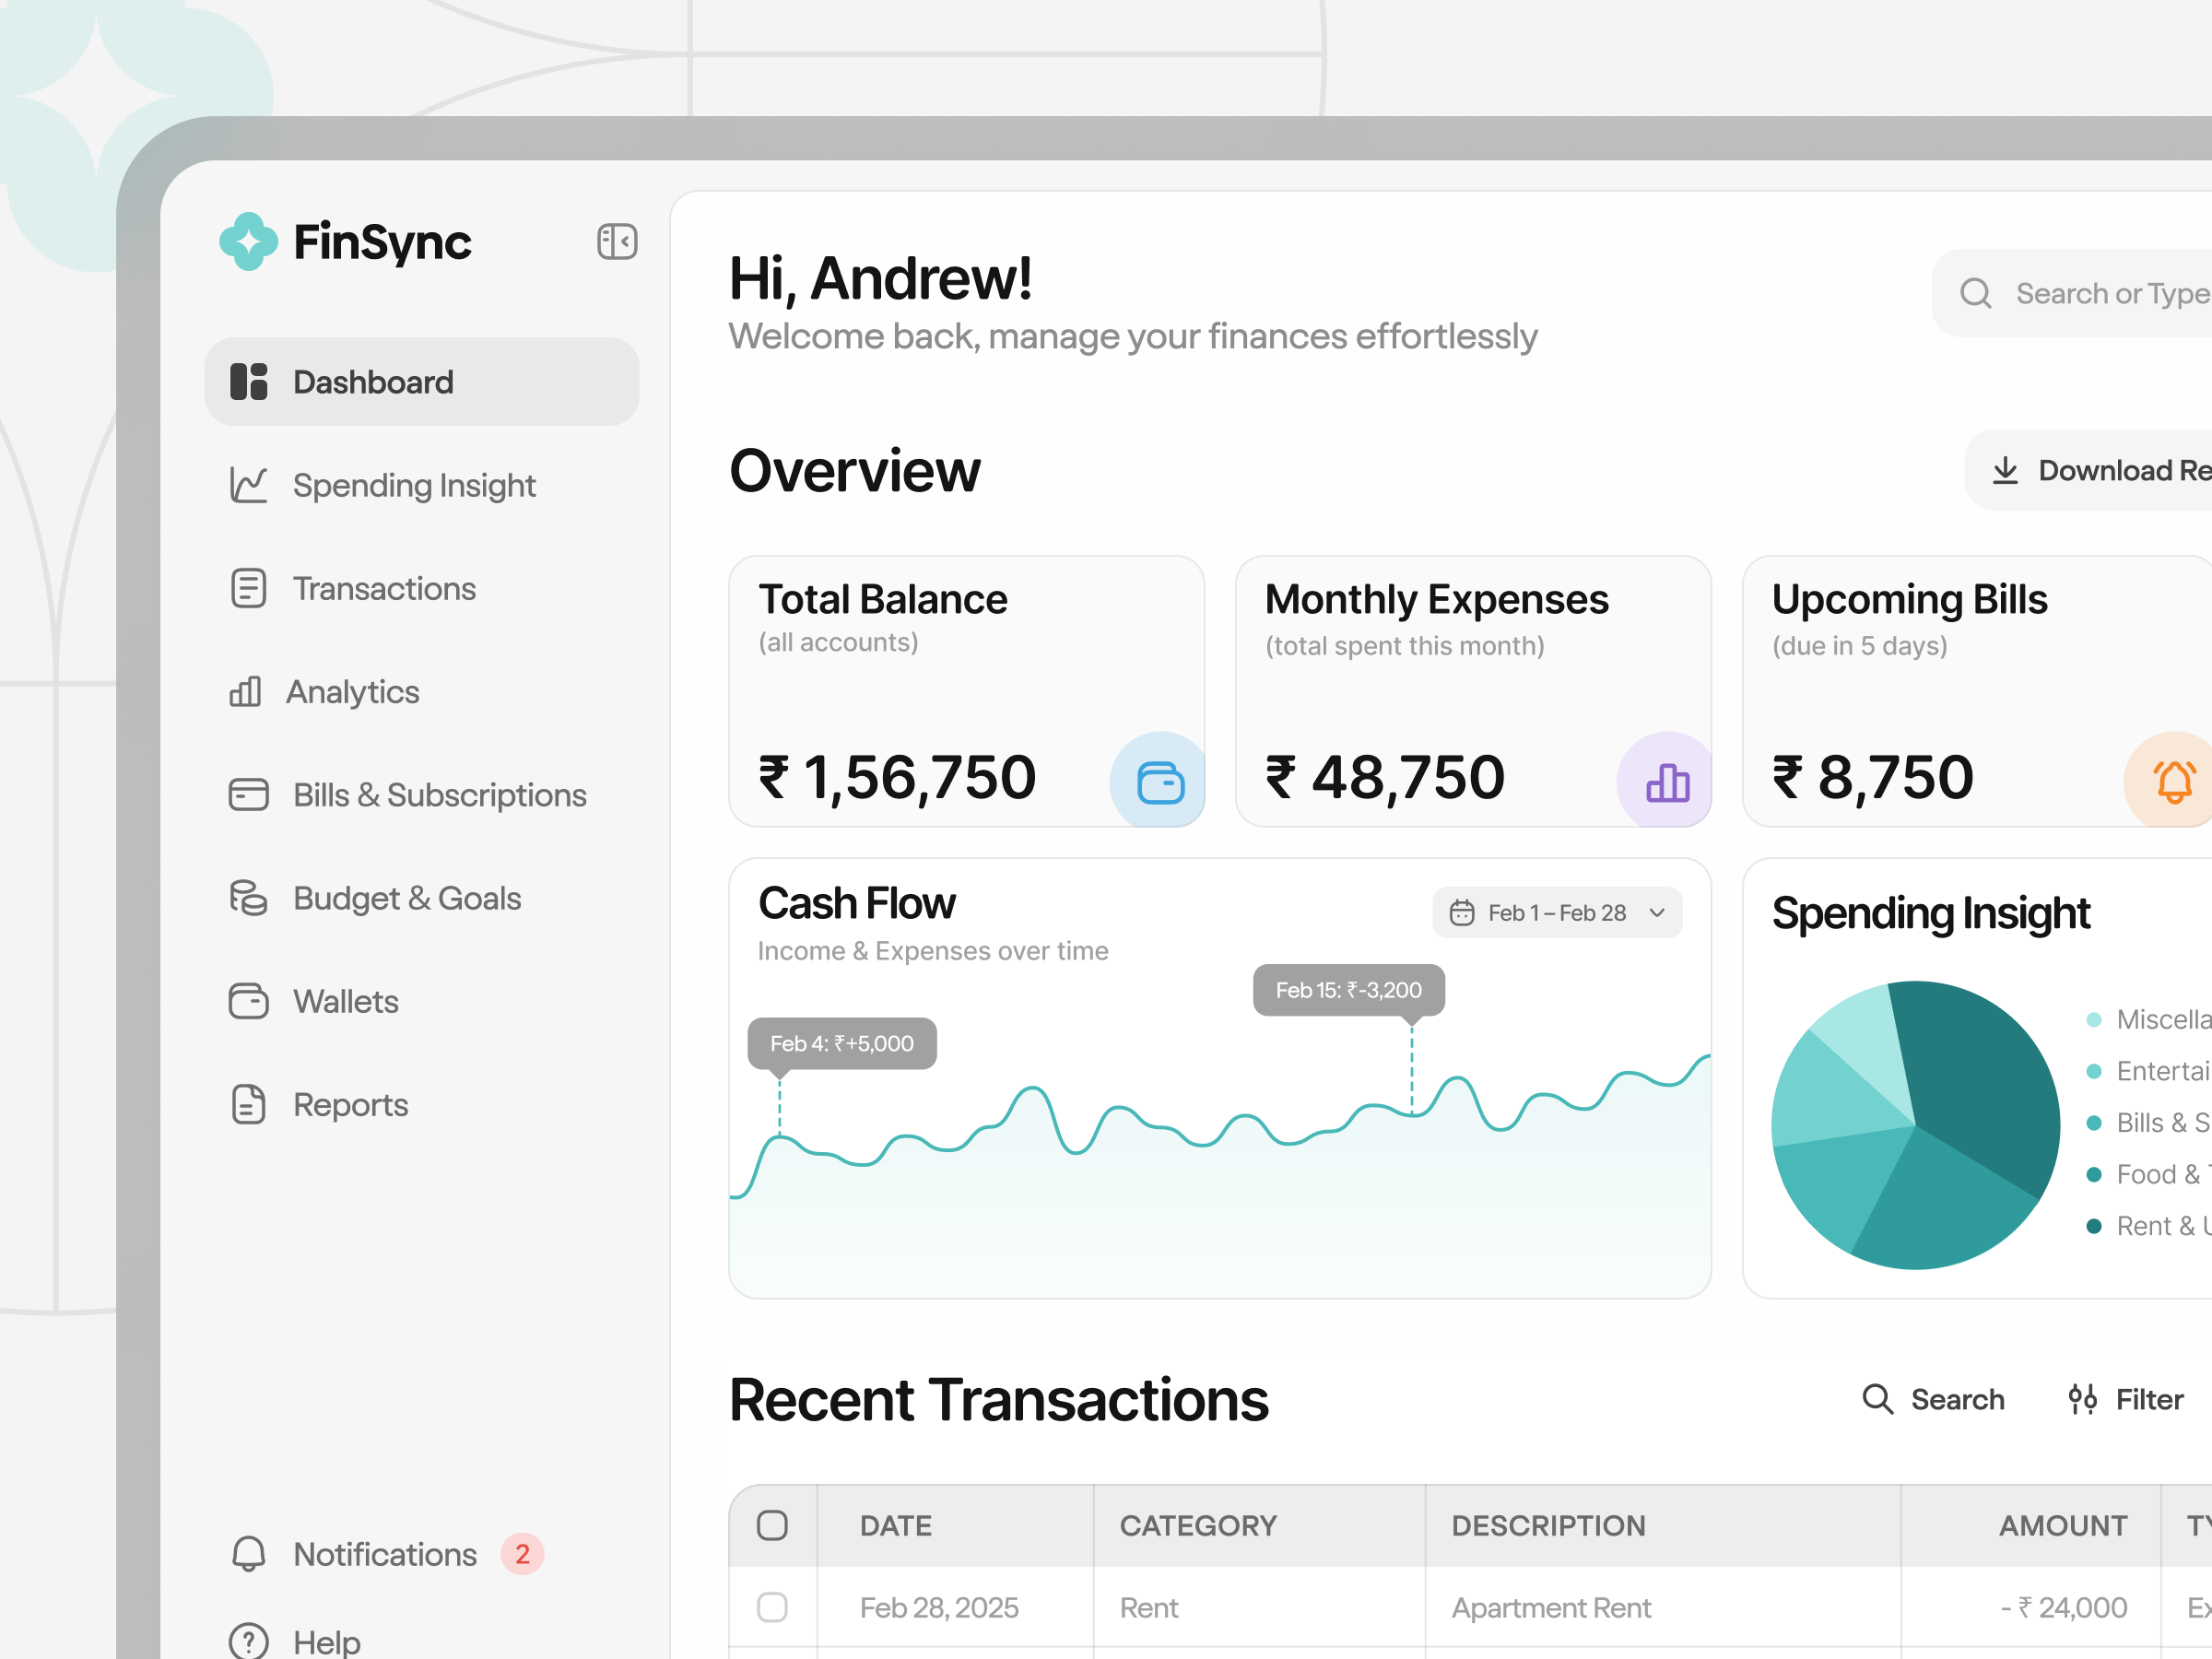This screenshot has width=2212, height=1659.
Task: Sort by the DESCRIPTION column header
Action: pos(1548,1525)
